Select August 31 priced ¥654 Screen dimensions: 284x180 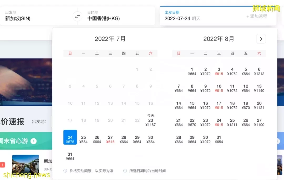(x=219, y=139)
